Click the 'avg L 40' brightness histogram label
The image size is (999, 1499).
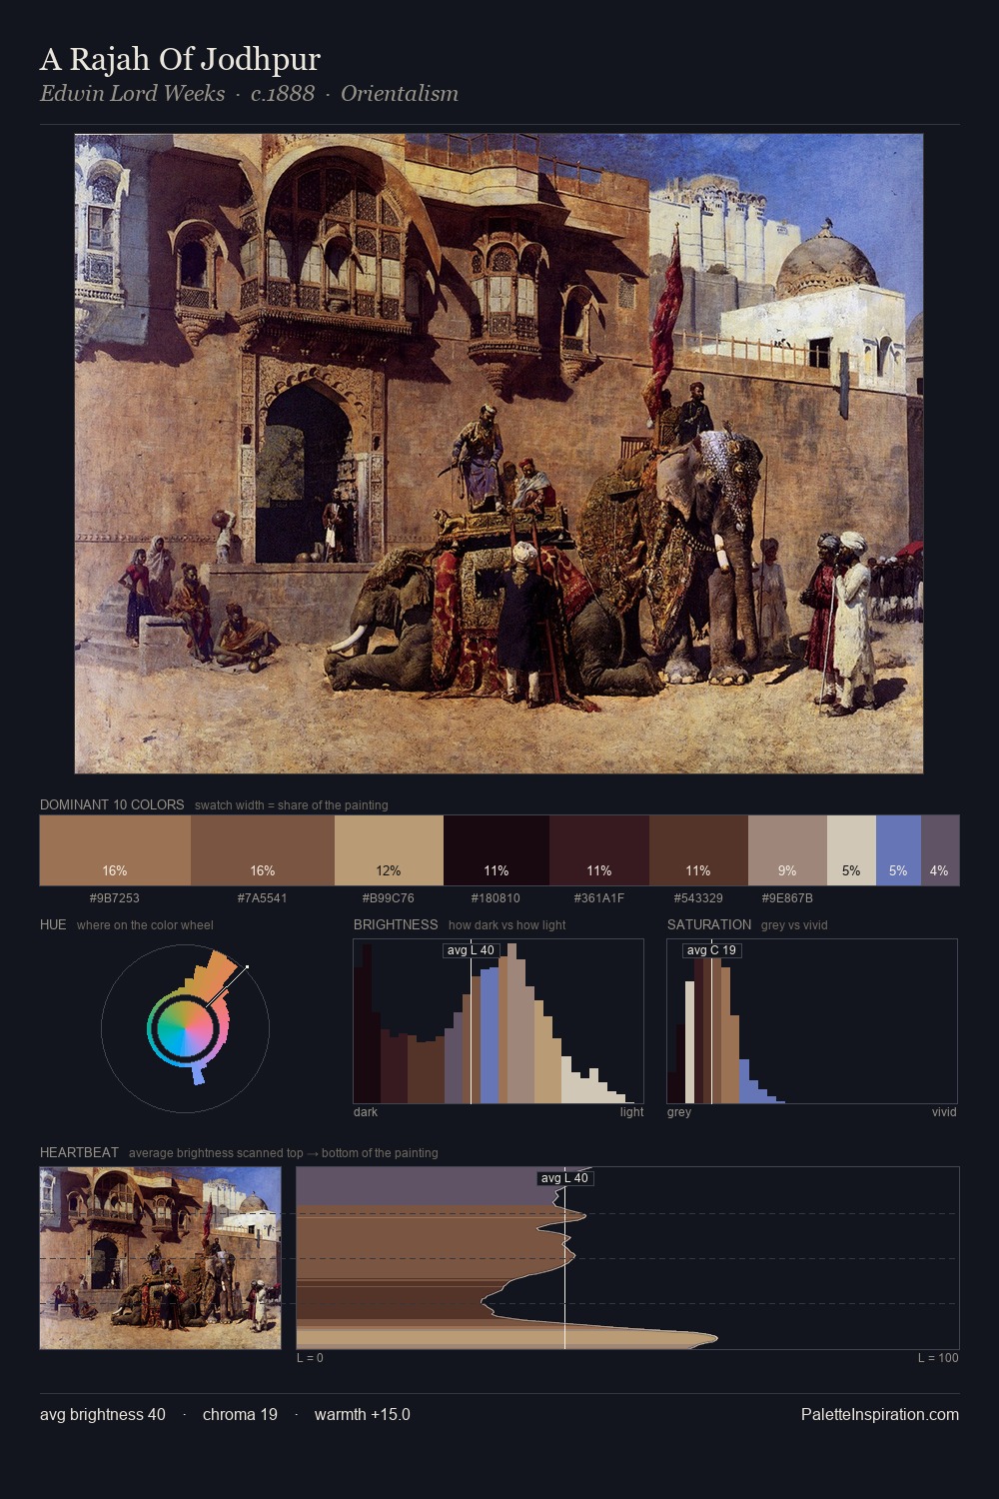[471, 950]
